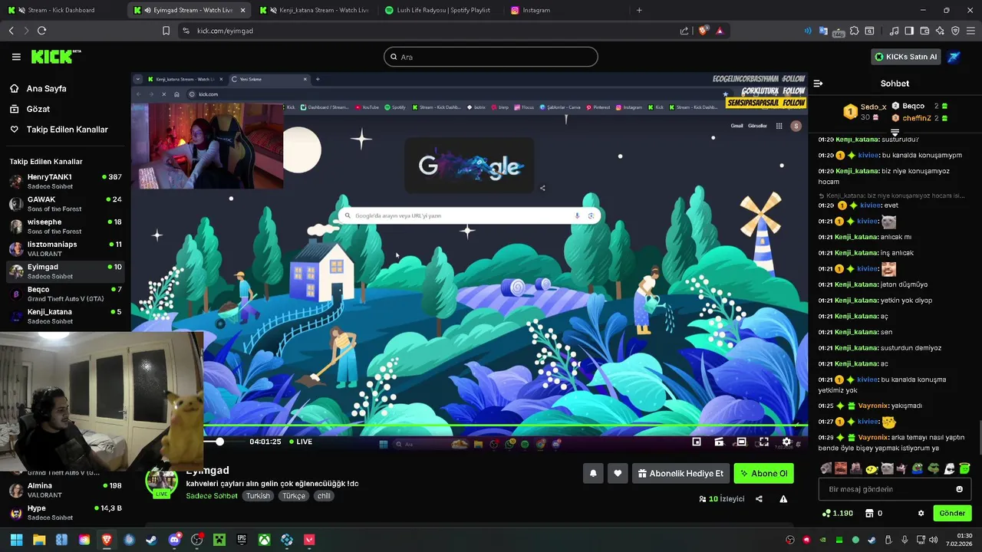Bookmark this page
982x552 pixels.
[166, 31]
